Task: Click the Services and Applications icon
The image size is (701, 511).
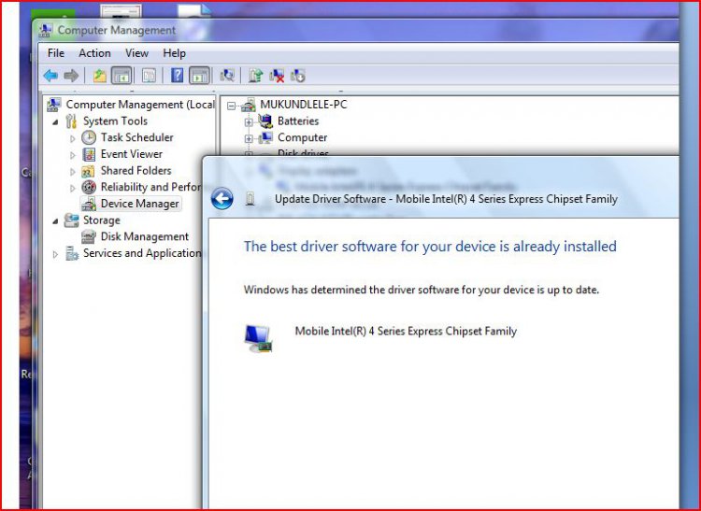Action: coord(72,253)
